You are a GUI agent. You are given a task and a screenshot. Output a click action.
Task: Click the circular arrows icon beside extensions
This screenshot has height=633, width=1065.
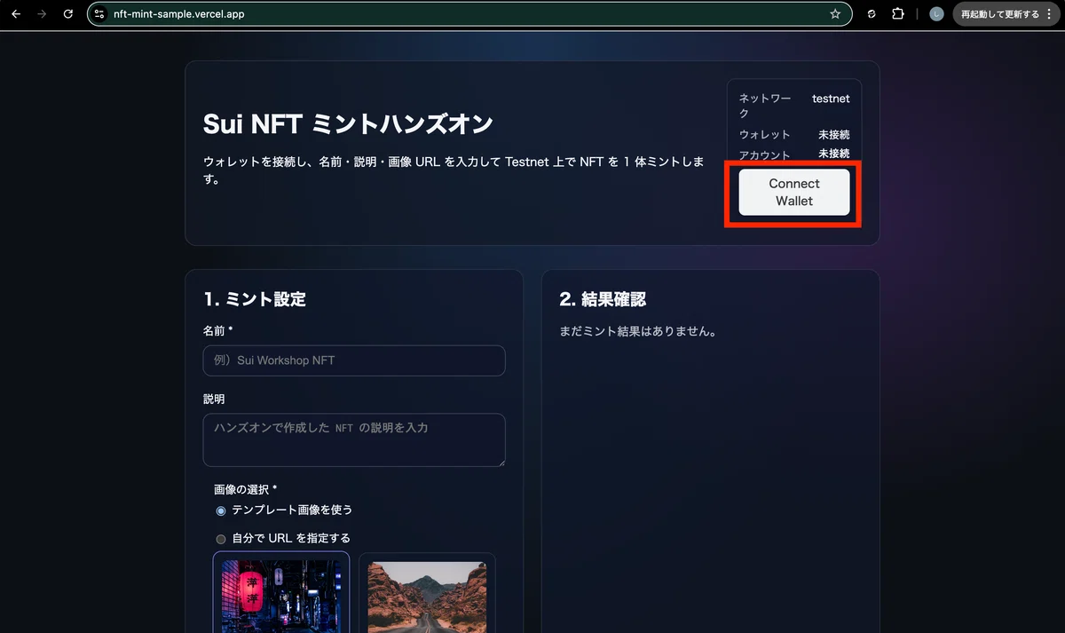coord(872,14)
